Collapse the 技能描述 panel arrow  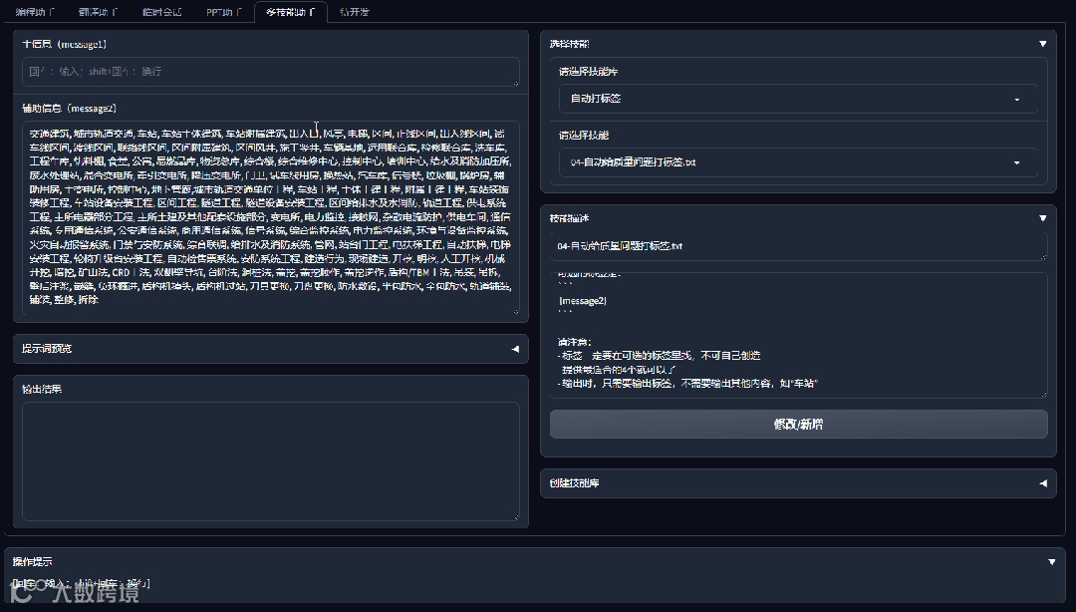[1042, 218]
